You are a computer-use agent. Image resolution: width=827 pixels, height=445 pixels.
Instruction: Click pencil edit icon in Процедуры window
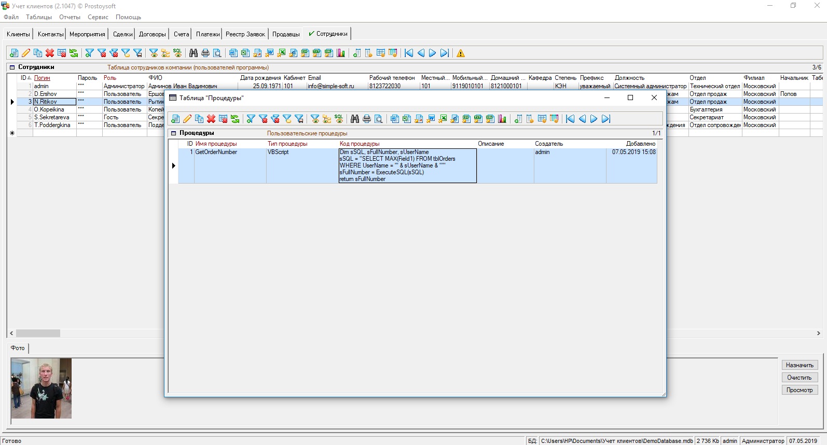tap(187, 119)
